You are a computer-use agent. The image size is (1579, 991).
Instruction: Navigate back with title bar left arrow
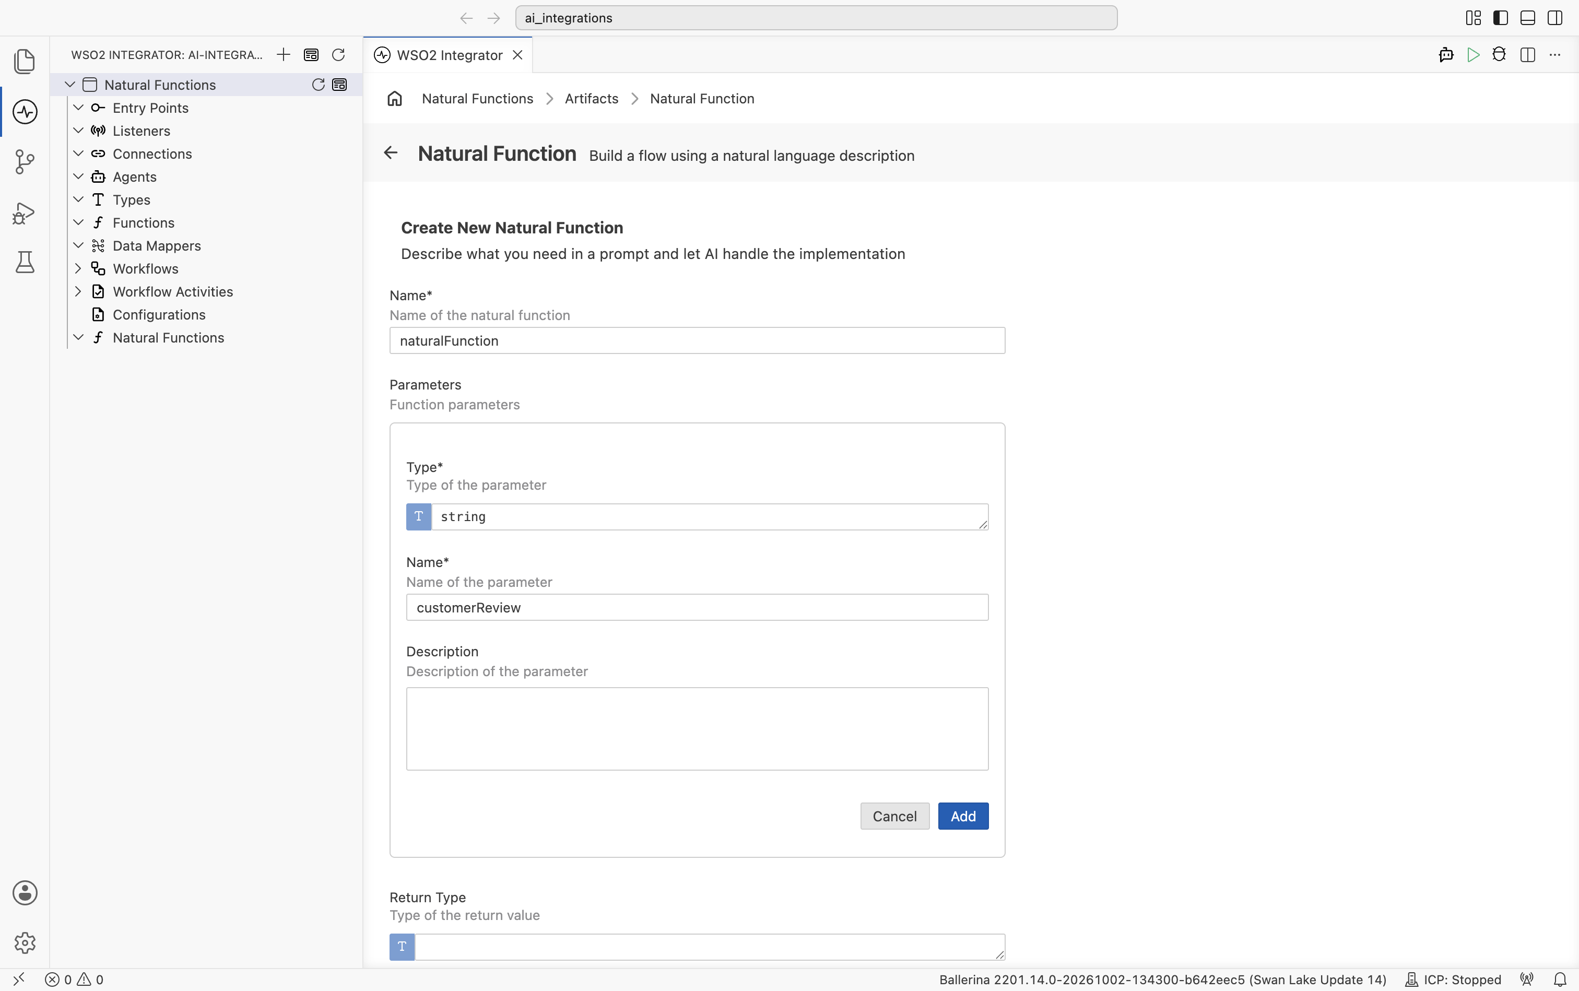pyautogui.click(x=466, y=18)
